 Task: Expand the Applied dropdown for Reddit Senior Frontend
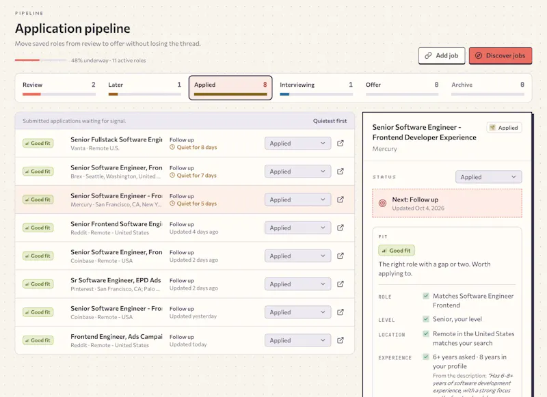pyautogui.click(x=297, y=228)
